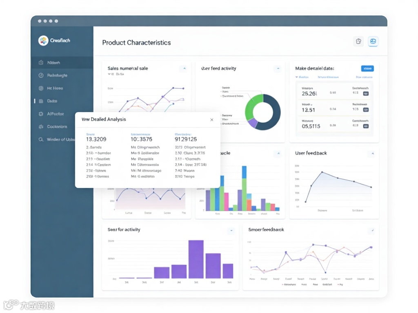Click the peak point on User feedback chart
The image size is (418, 313).
[x=322, y=172]
